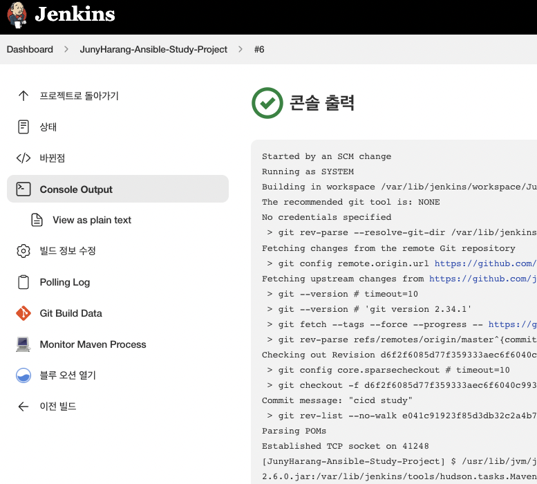This screenshot has width=537, height=484.
Task: Click the Blue Ocean blue circle icon
Action: point(23,375)
